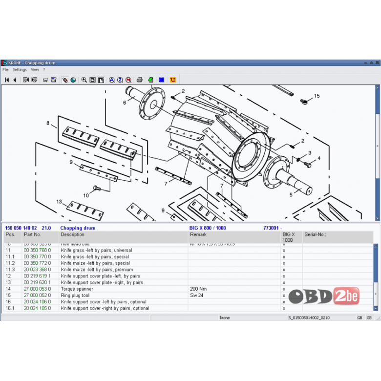
Task: Open part number 20 024 106 0
Action: (x=38, y=302)
